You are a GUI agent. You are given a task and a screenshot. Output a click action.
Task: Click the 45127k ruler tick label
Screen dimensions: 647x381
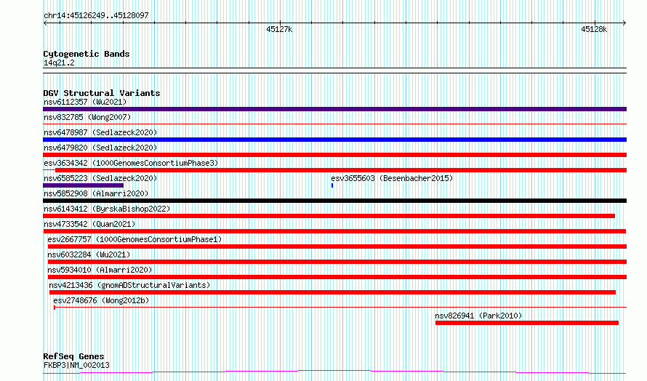pyautogui.click(x=279, y=29)
